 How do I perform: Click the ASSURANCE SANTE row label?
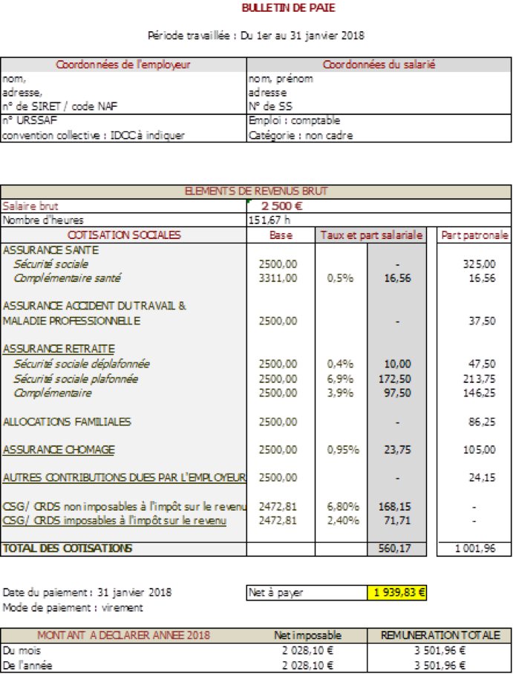point(51,250)
